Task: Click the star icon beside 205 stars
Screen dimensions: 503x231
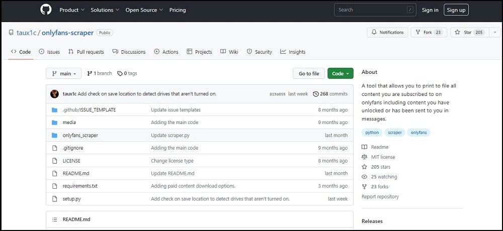Action: [x=364, y=167]
